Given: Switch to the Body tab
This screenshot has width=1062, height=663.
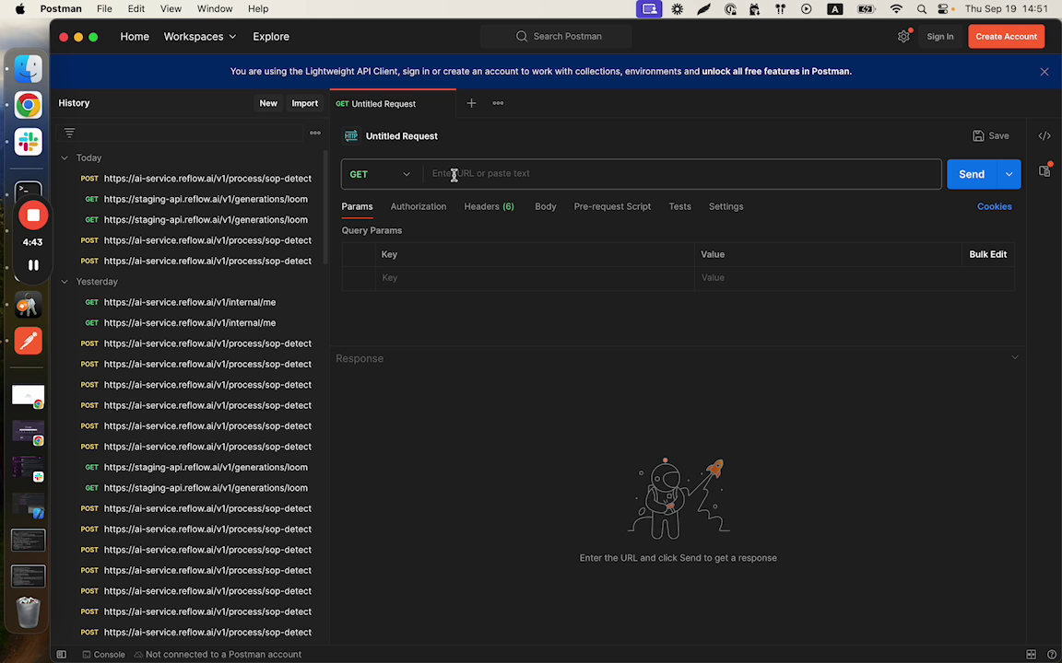Looking at the screenshot, I should point(545,206).
